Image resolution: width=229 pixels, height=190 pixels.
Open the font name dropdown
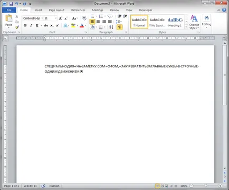[42, 18]
